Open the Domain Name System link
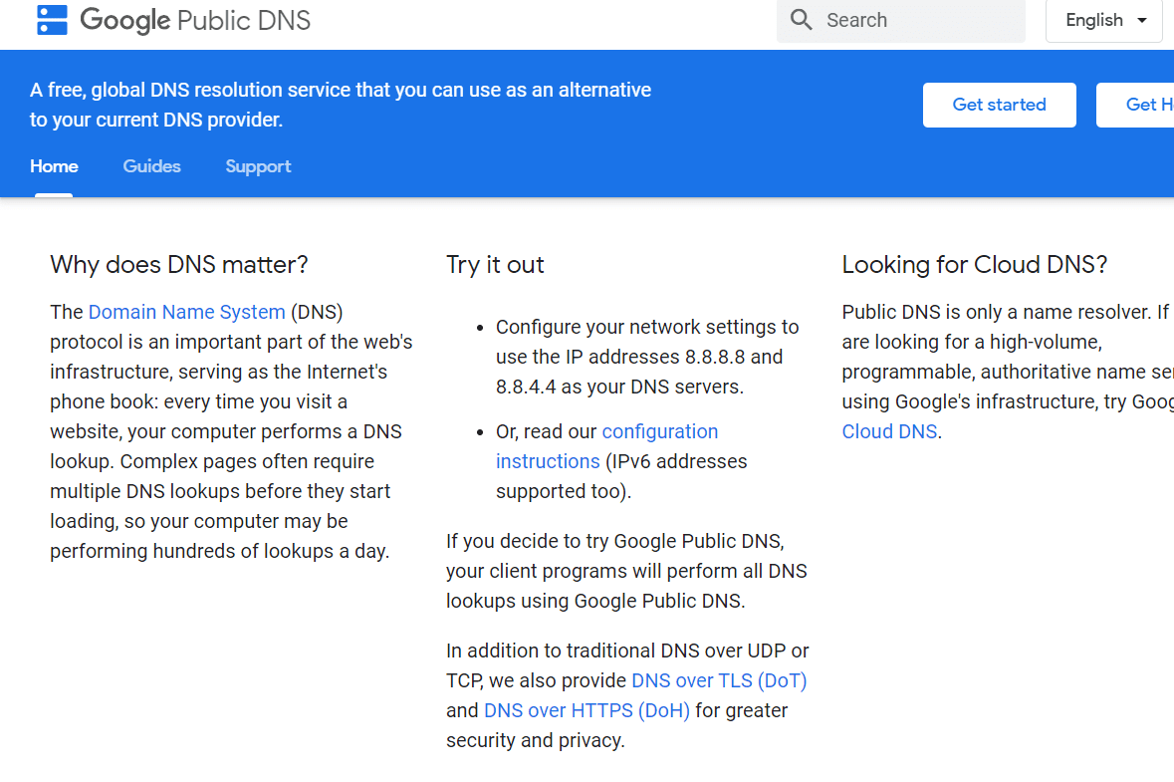Image resolution: width=1174 pixels, height=782 pixels. 186,312
